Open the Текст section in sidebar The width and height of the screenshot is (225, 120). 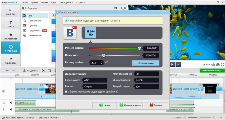pyautogui.click(x=11, y=24)
